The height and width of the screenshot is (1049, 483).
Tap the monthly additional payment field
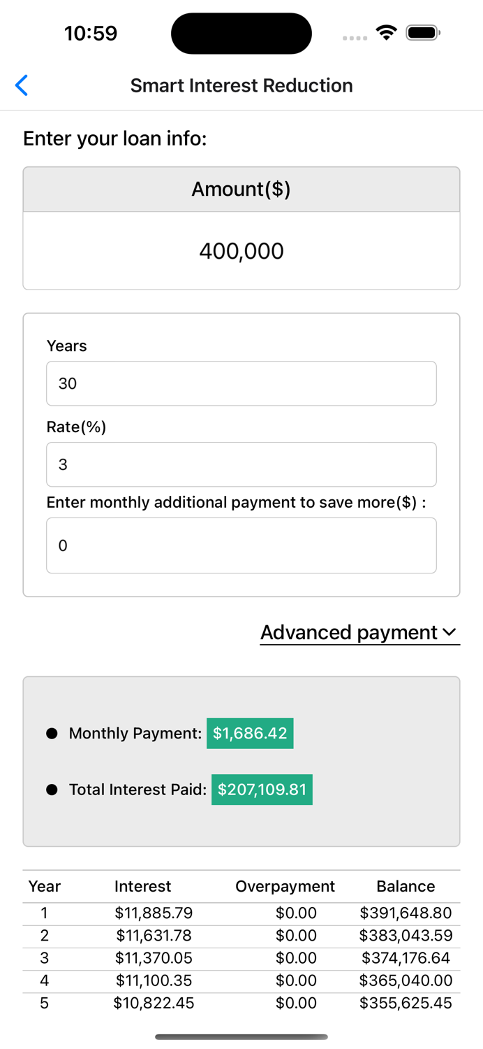[241, 545]
